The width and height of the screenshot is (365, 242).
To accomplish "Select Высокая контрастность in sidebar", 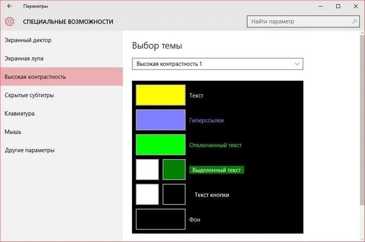I will [61, 77].
